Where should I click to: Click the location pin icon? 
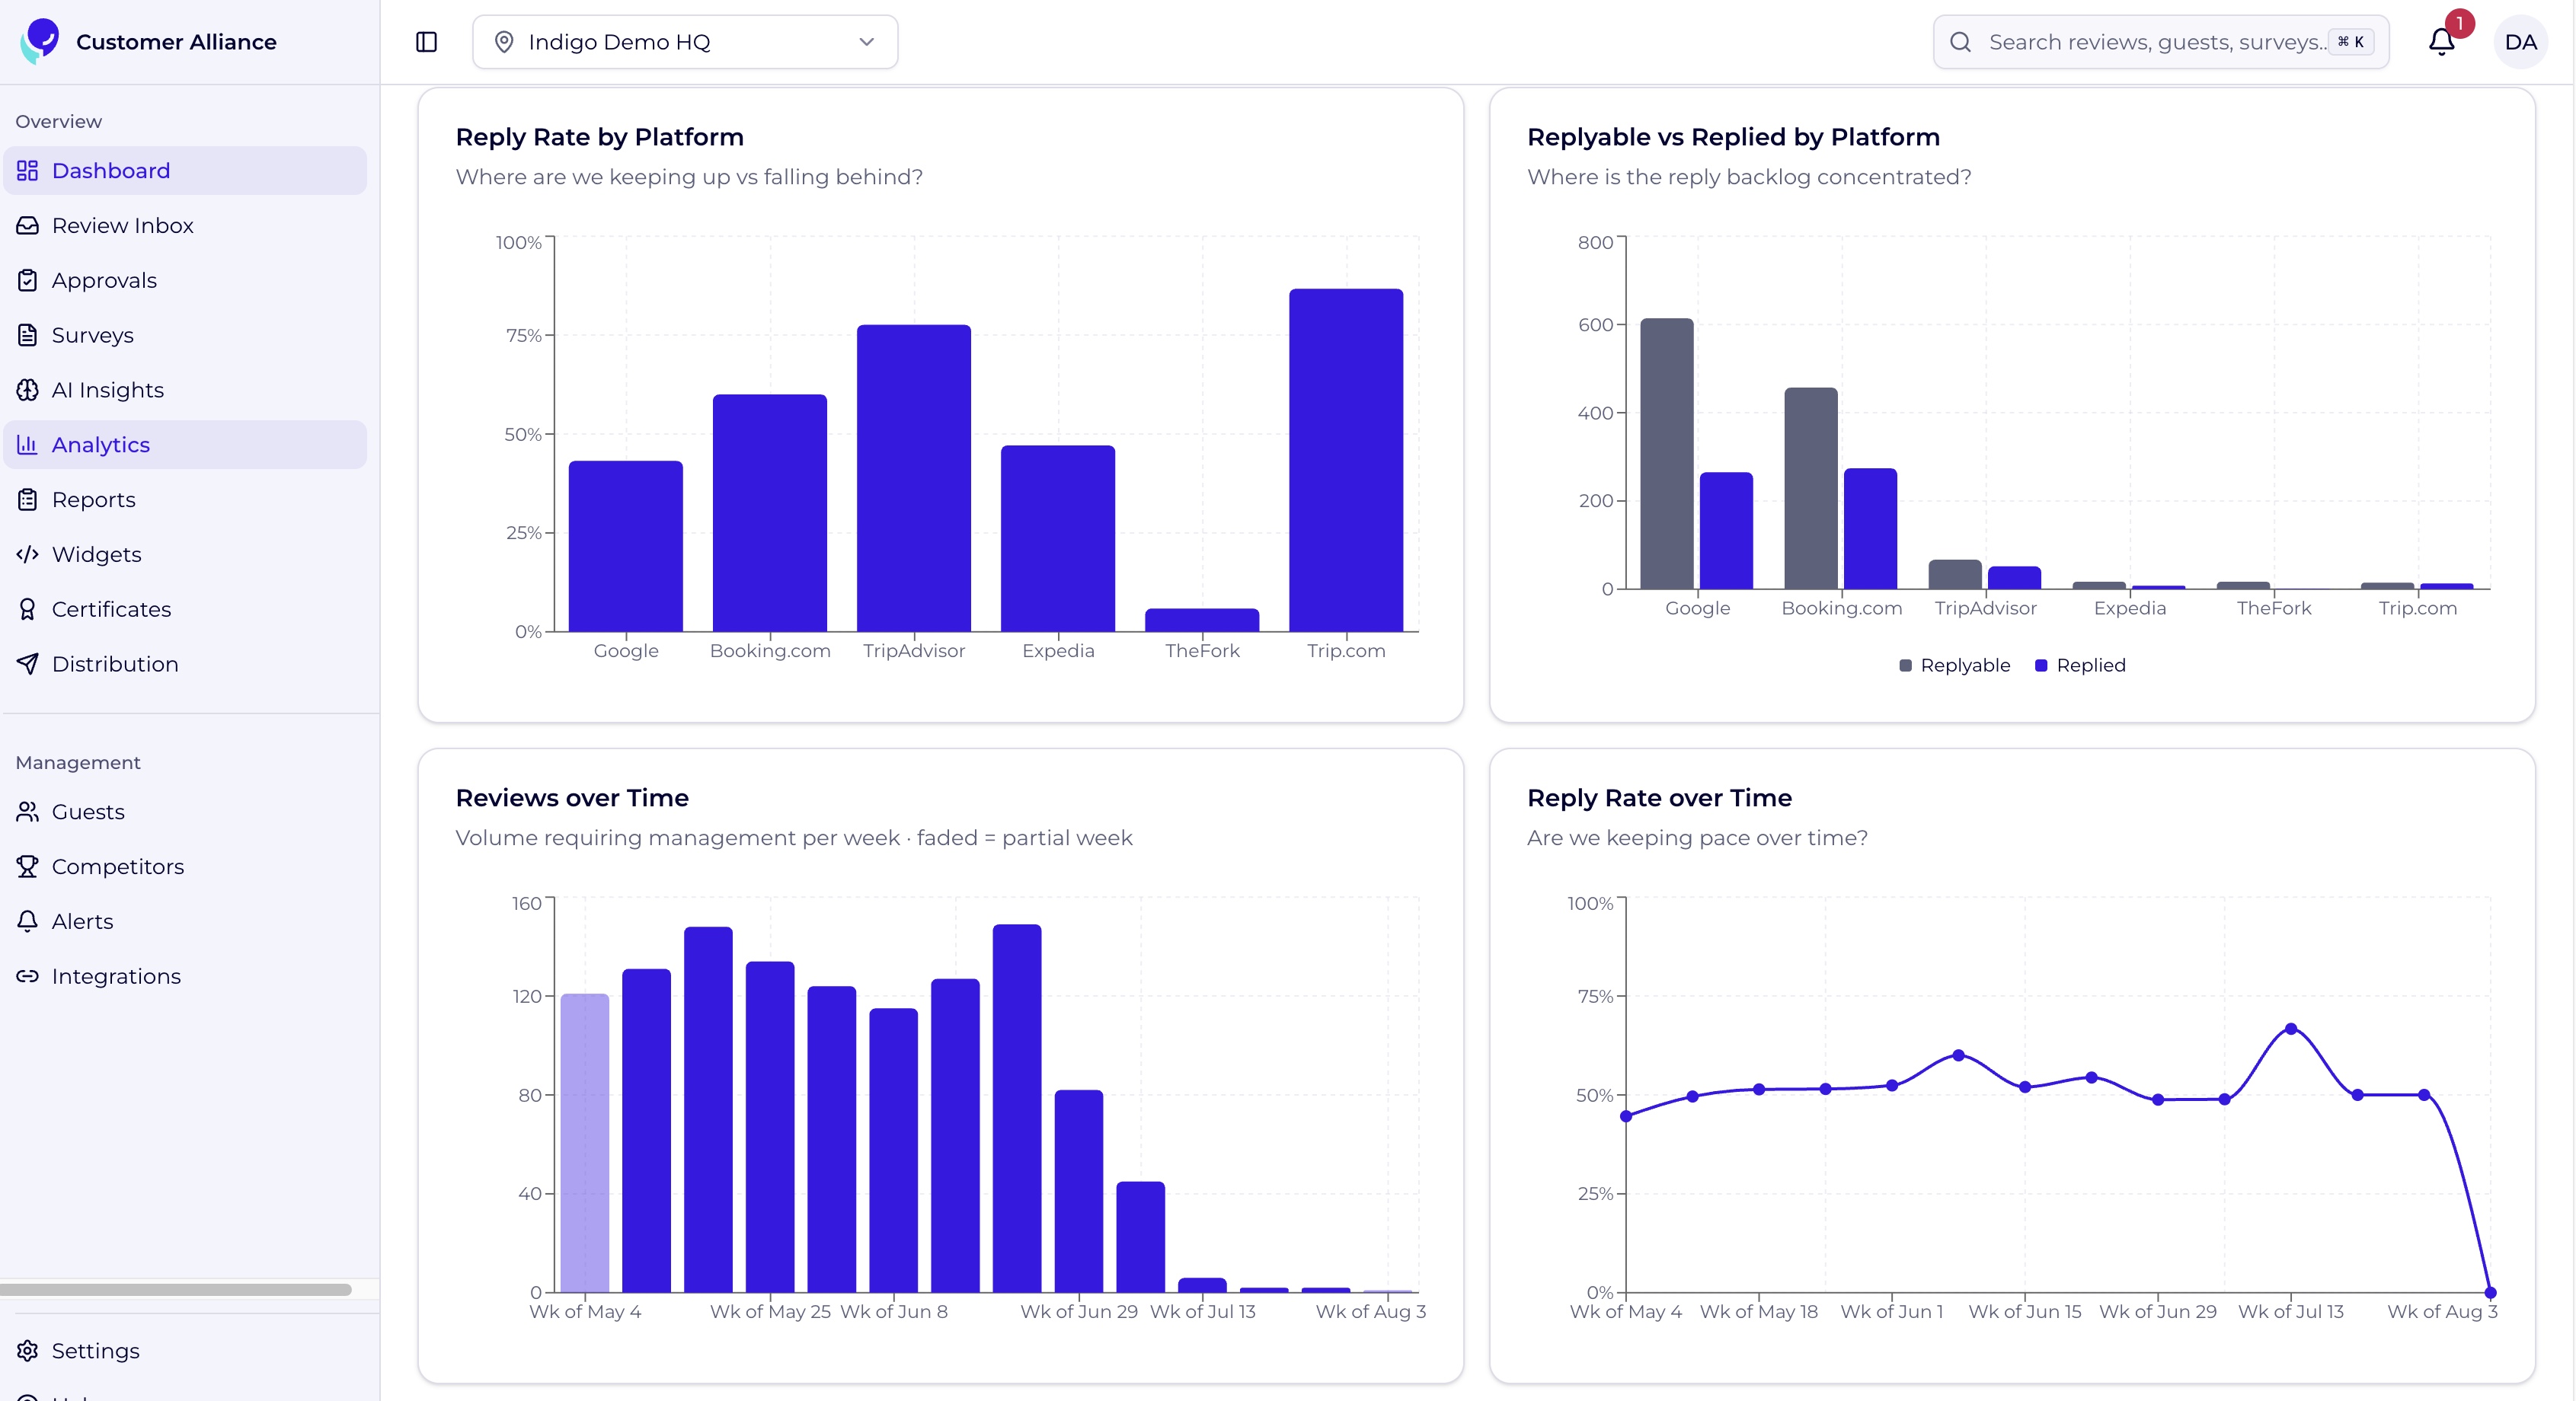pos(504,42)
